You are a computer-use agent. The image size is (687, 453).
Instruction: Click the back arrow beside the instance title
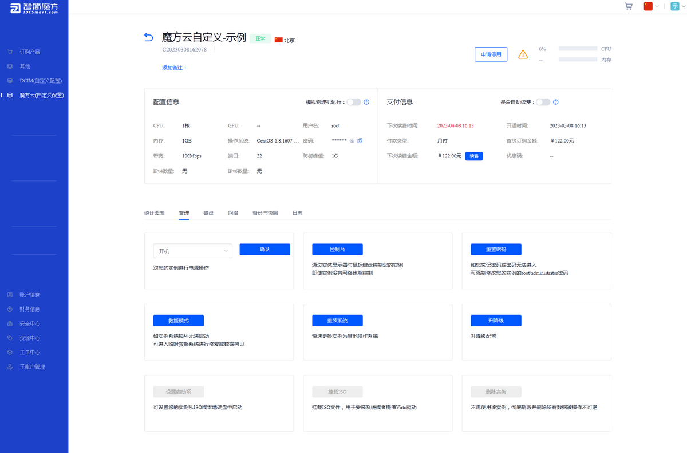tap(149, 38)
